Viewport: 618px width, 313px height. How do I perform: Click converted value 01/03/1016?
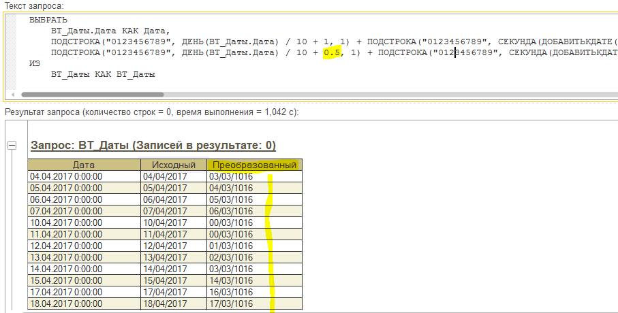(255, 246)
